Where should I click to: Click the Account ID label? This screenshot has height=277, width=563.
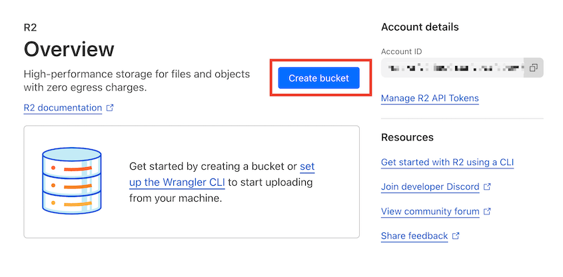point(401,52)
